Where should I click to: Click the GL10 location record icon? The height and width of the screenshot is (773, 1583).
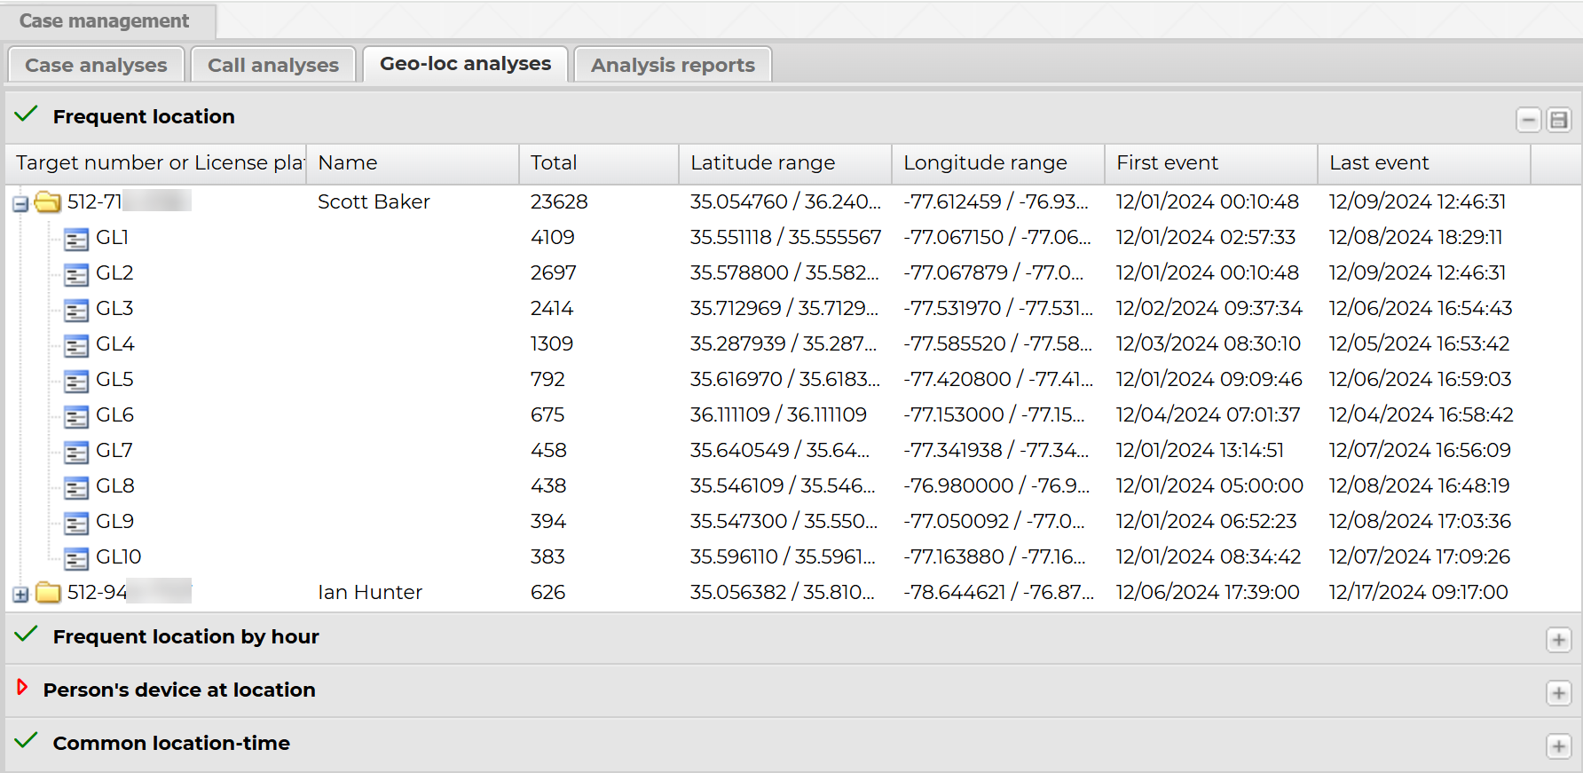click(76, 558)
